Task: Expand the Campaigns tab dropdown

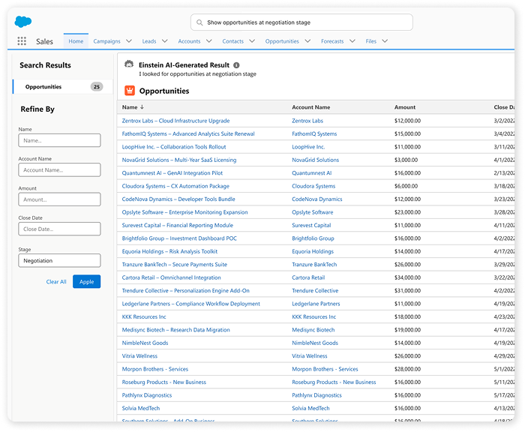Action: click(129, 41)
